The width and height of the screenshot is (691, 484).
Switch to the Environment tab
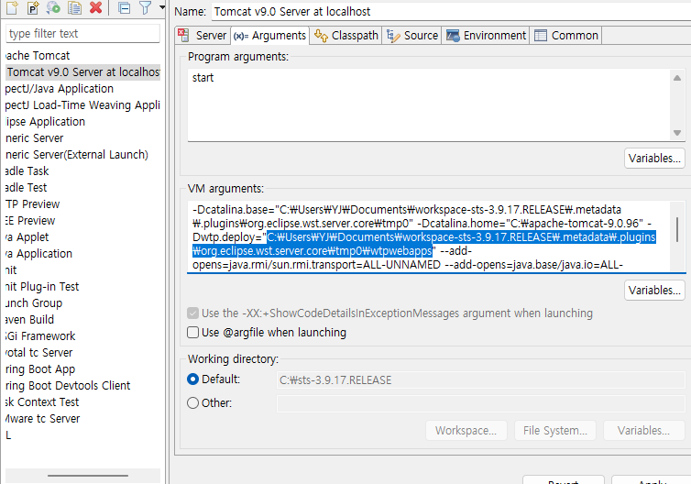click(x=486, y=35)
